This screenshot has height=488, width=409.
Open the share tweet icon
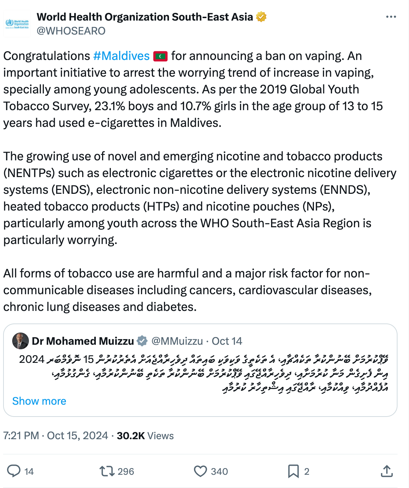387,471
